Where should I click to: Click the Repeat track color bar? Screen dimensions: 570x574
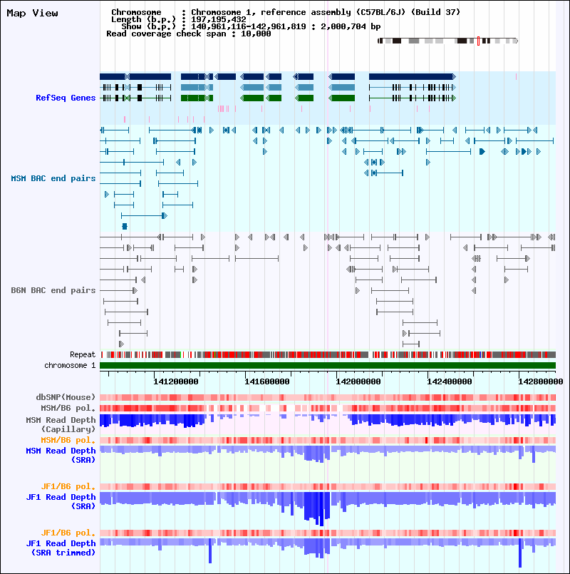328,354
